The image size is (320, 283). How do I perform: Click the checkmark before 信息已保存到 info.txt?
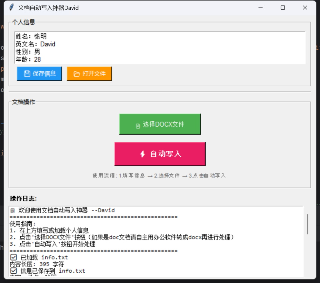(13, 270)
